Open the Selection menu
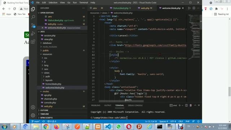 [53, 3]
